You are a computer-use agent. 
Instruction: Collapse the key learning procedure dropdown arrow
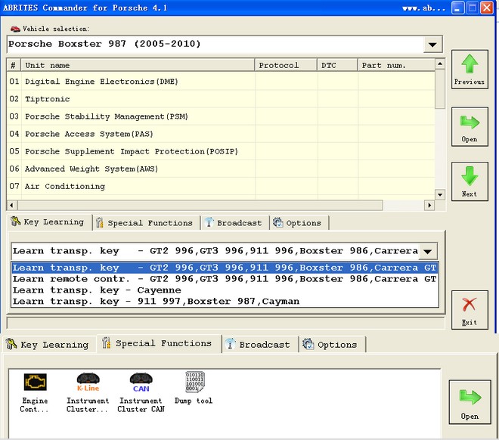[427, 251]
